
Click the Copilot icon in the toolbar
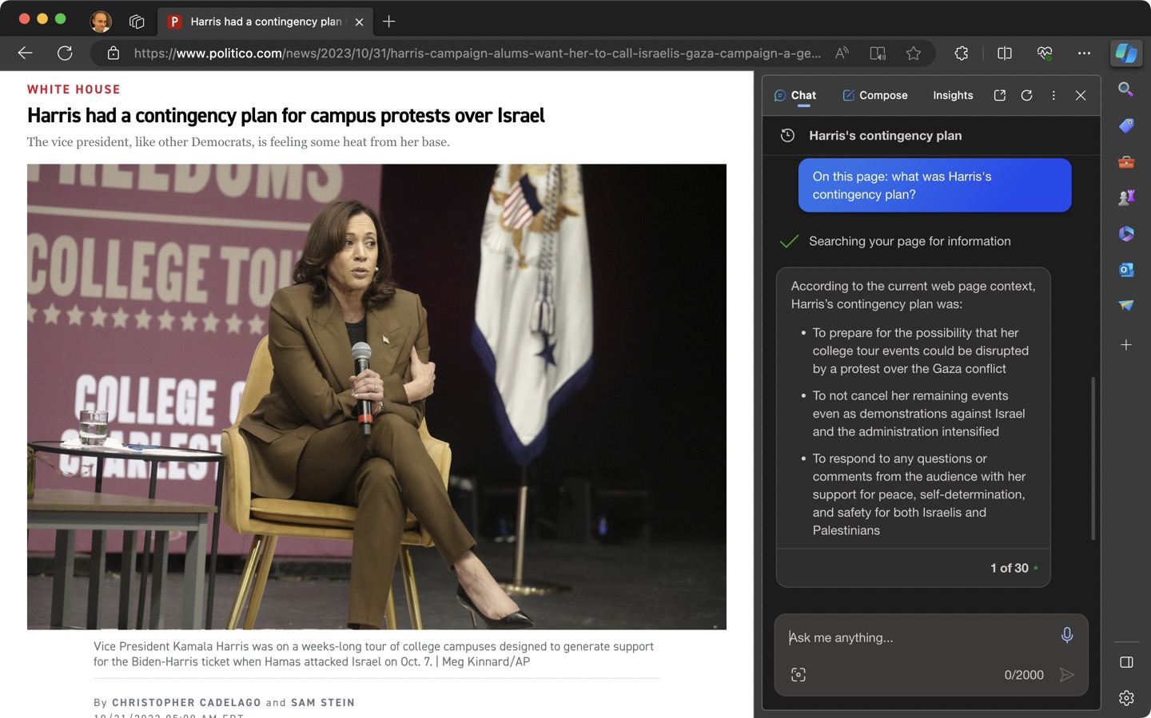1126,54
